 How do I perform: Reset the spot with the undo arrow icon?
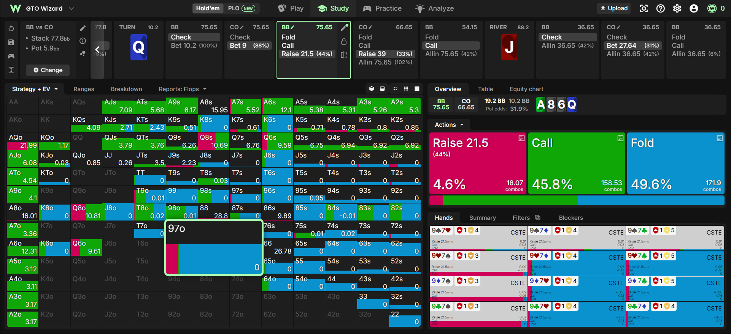(x=11, y=28)
